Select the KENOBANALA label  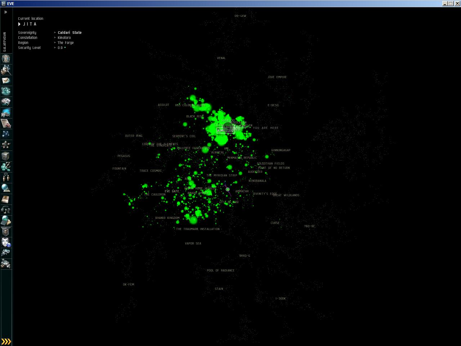coord(258,181)
